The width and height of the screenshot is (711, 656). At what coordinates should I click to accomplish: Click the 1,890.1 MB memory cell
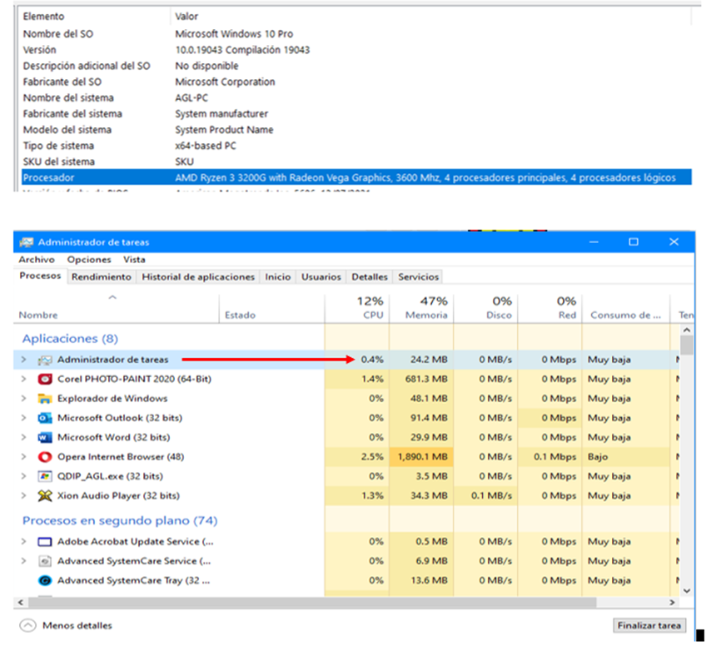click(422, 457)
